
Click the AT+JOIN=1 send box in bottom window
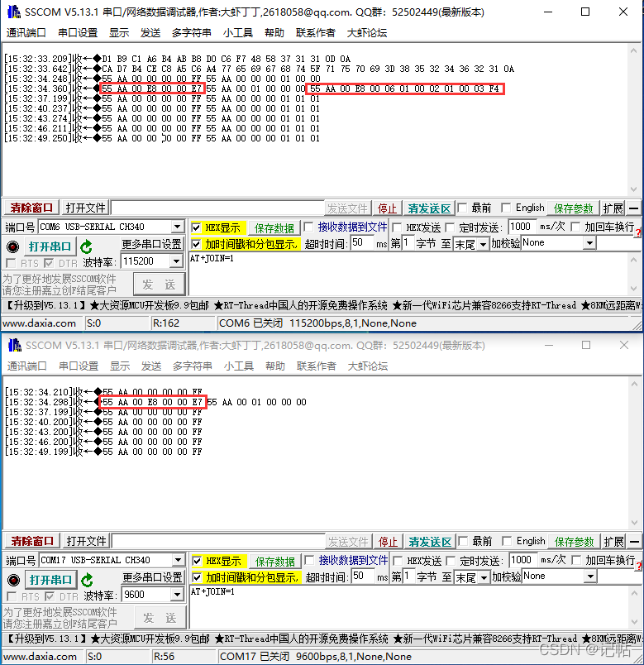[410, 607]
